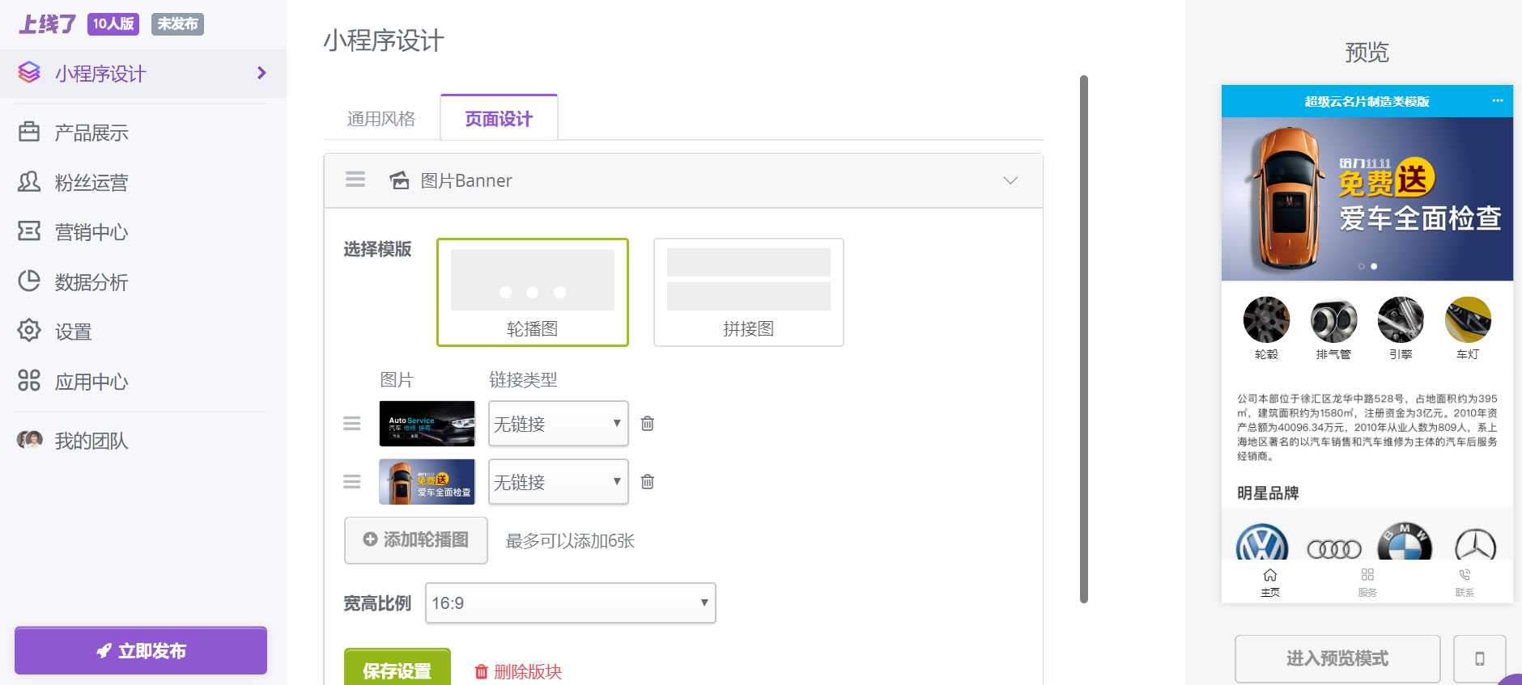This screenshot has height=685, width=1522.
Task: Select the 拼接图 template option
Action: 749,292
